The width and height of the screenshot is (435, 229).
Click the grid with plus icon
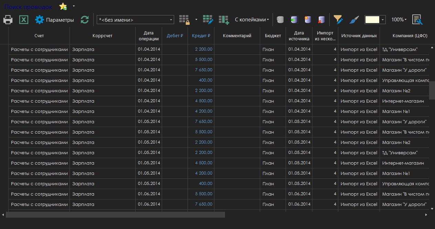click(x=224, y=20)
